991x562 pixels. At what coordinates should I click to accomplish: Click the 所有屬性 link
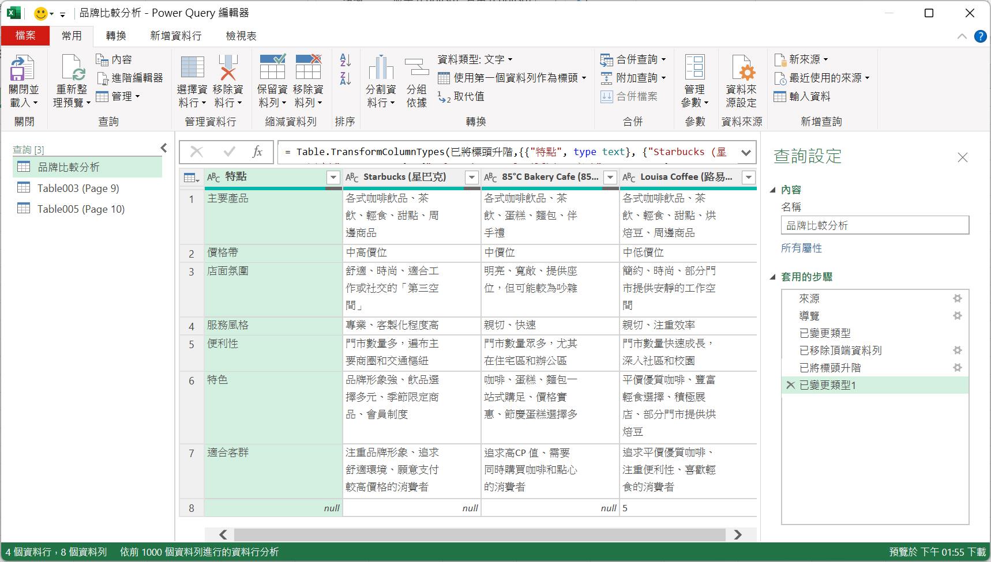pos(801,248)
